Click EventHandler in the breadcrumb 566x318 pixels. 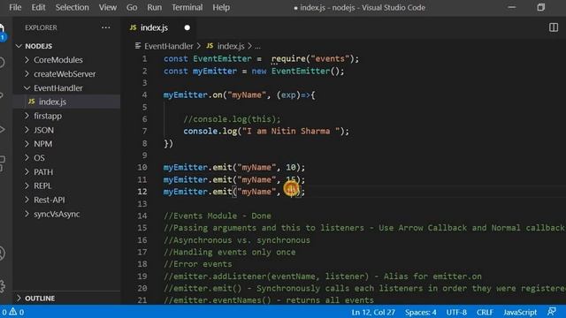[x=169, y=46]
